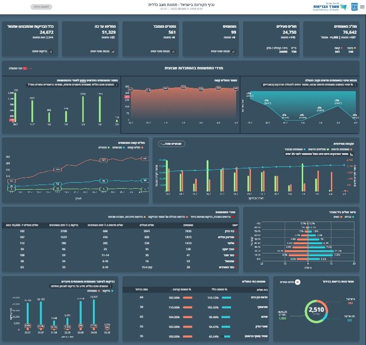Click the 76,642 total confirmed card

point(331,39)
